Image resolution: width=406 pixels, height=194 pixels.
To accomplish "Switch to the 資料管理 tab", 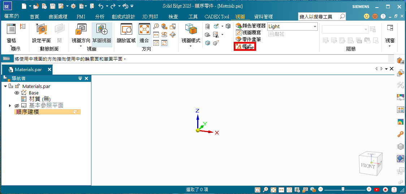I will pyautogui.click(x=263, y=17).
